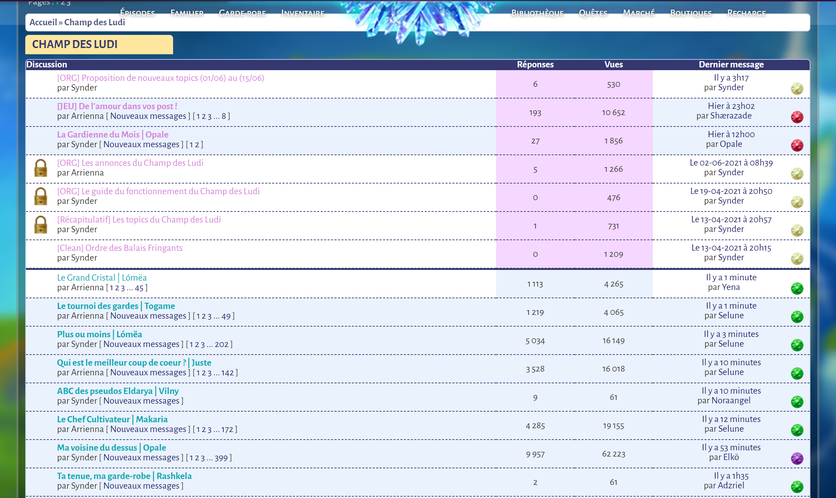836x498 pixels.
Task: Click the beige gem icon in Proposition topics row
Action: coord(797,89)
